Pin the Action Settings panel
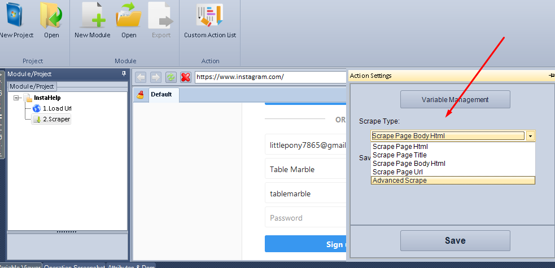555x268 pixels. [x=551, y=76]
